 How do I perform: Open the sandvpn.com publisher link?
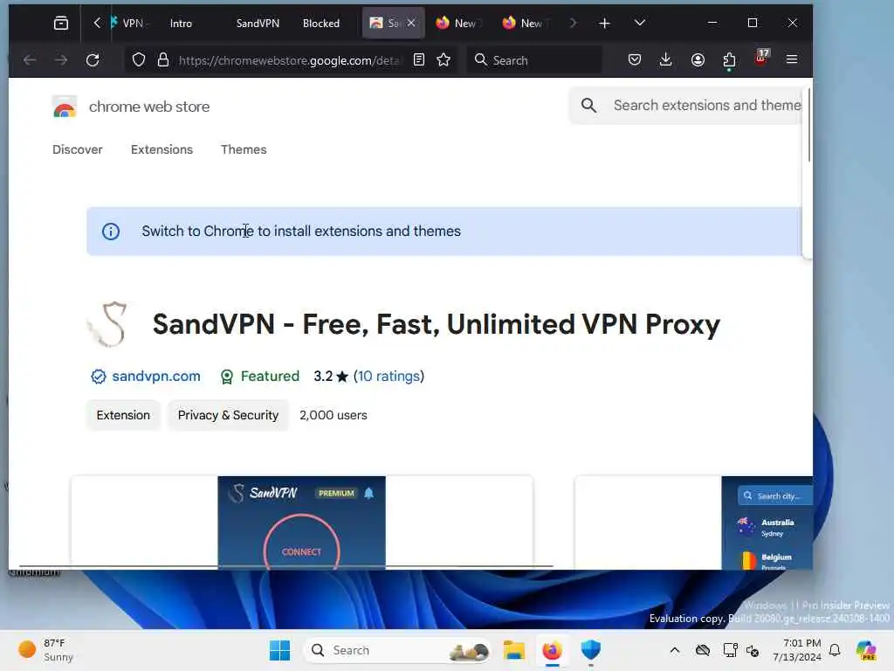[x=155, y=376]
